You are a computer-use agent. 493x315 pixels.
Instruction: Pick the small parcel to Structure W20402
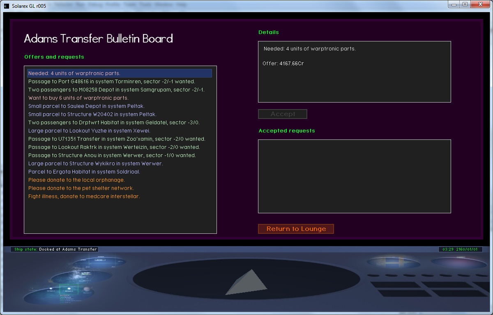[x=92, y=114]
